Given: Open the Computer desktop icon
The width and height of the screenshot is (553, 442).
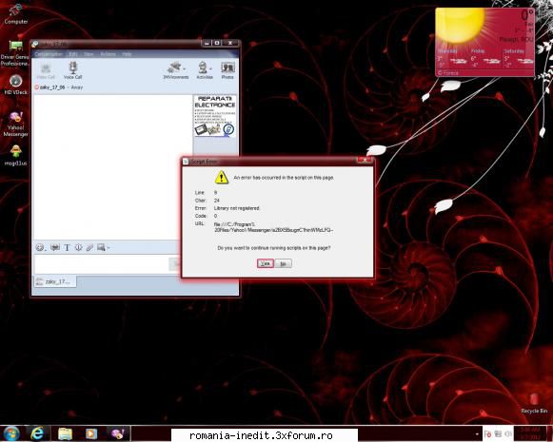Looking at the screenshot, I should tap(15, 14).
